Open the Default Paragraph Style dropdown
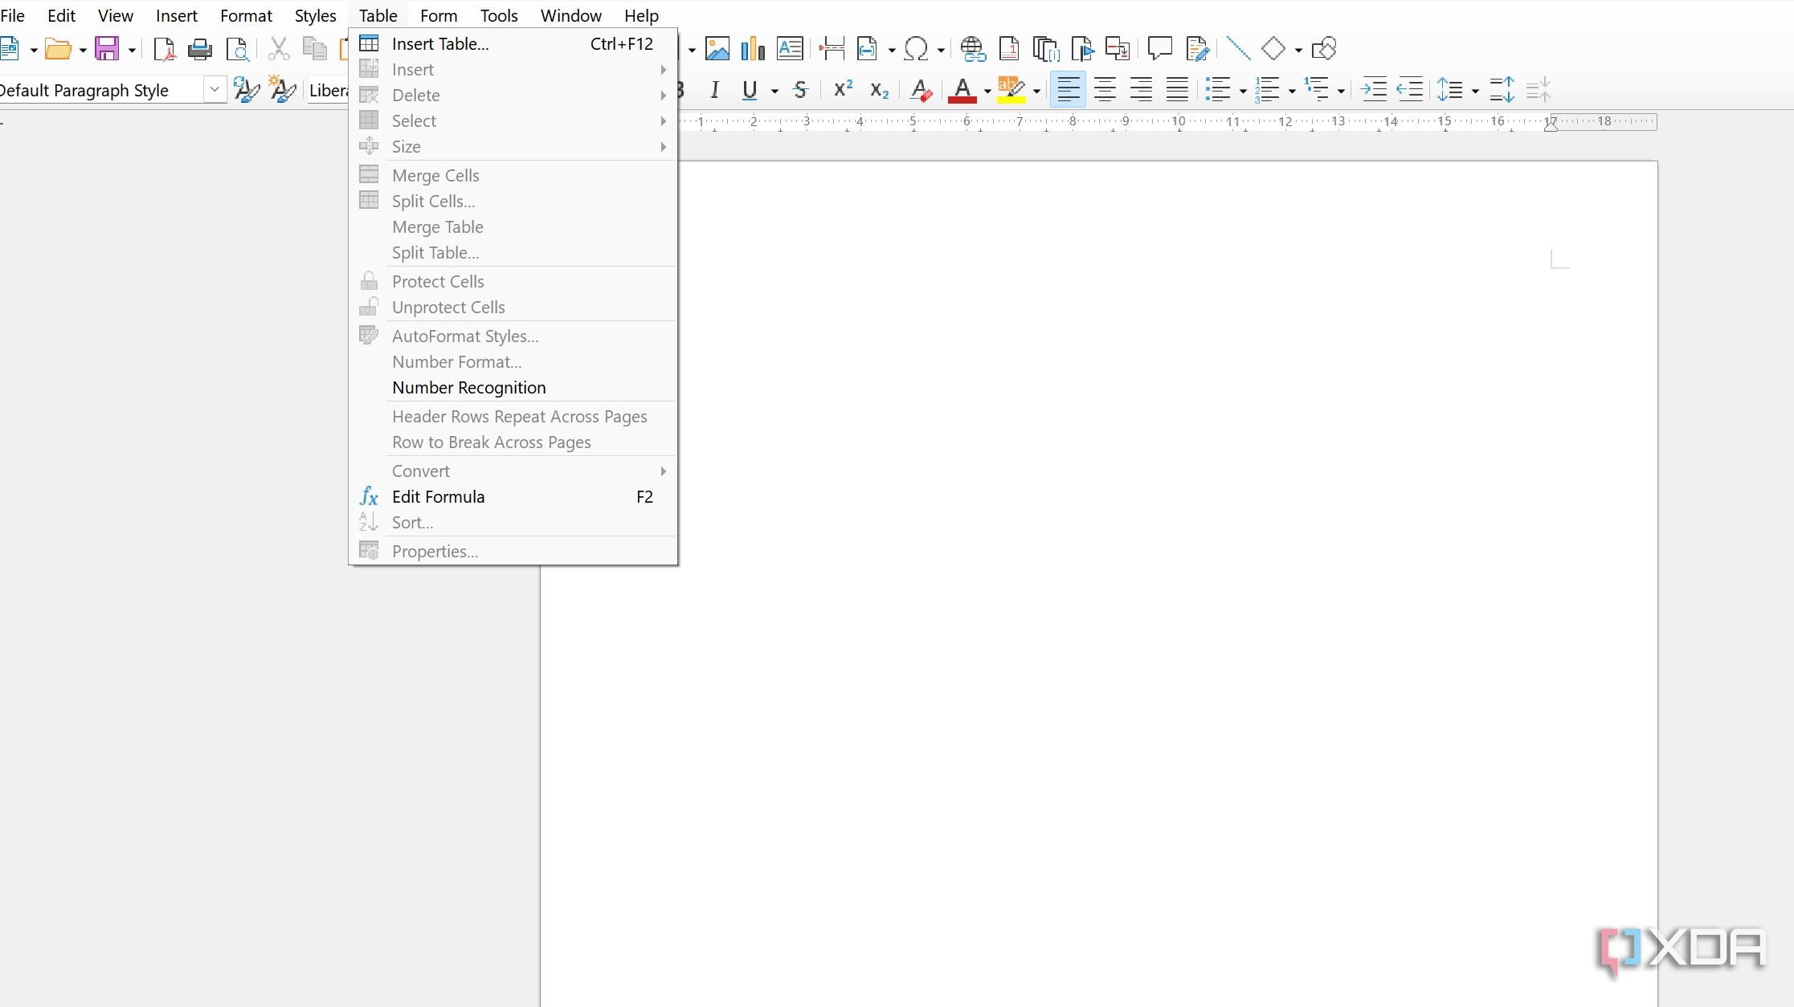Screen dimensions: 1794x1007 [215, 90]
